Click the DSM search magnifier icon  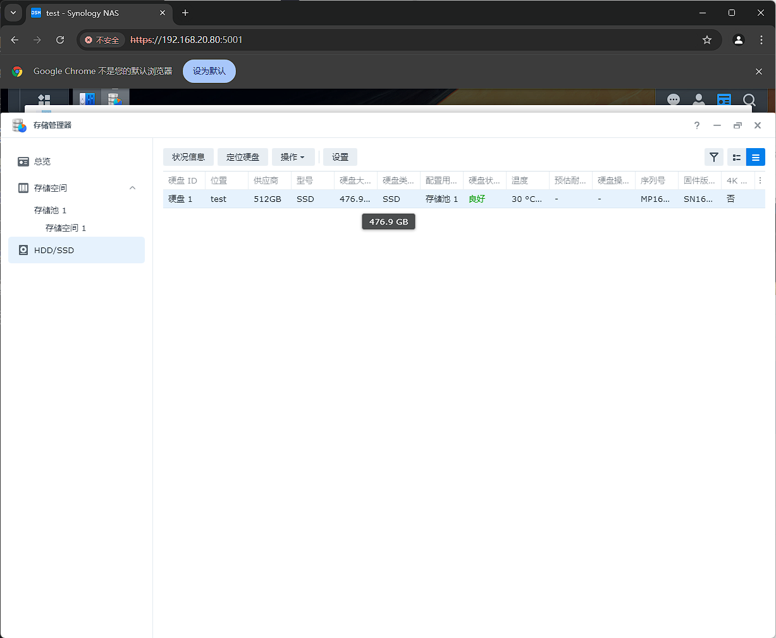point(749,100)
